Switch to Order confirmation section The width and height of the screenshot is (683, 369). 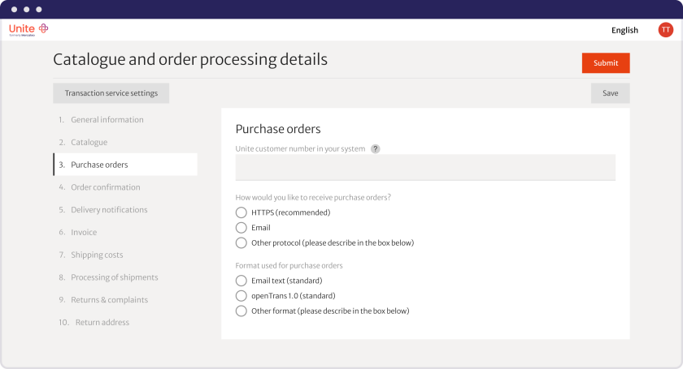105,187
